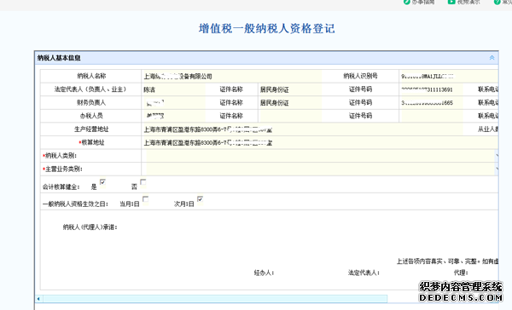This screenshot has width=512, height=310.
Task: Click the 办税人员 证件名称 empty field
Action: 290,116
